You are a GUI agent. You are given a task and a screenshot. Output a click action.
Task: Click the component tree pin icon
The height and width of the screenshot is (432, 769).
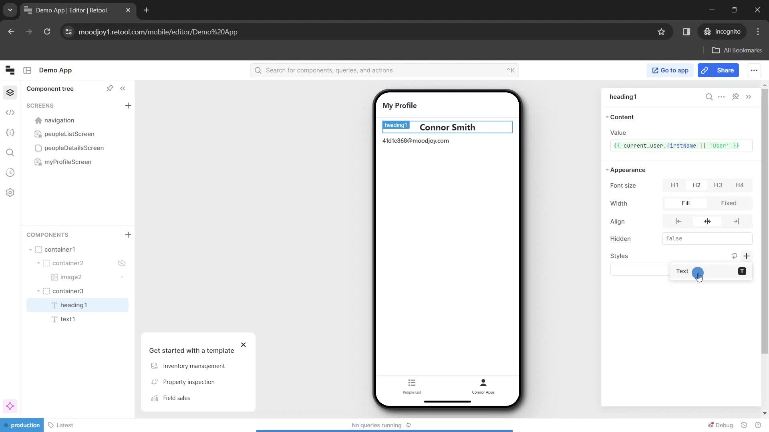tap(110, 88)
